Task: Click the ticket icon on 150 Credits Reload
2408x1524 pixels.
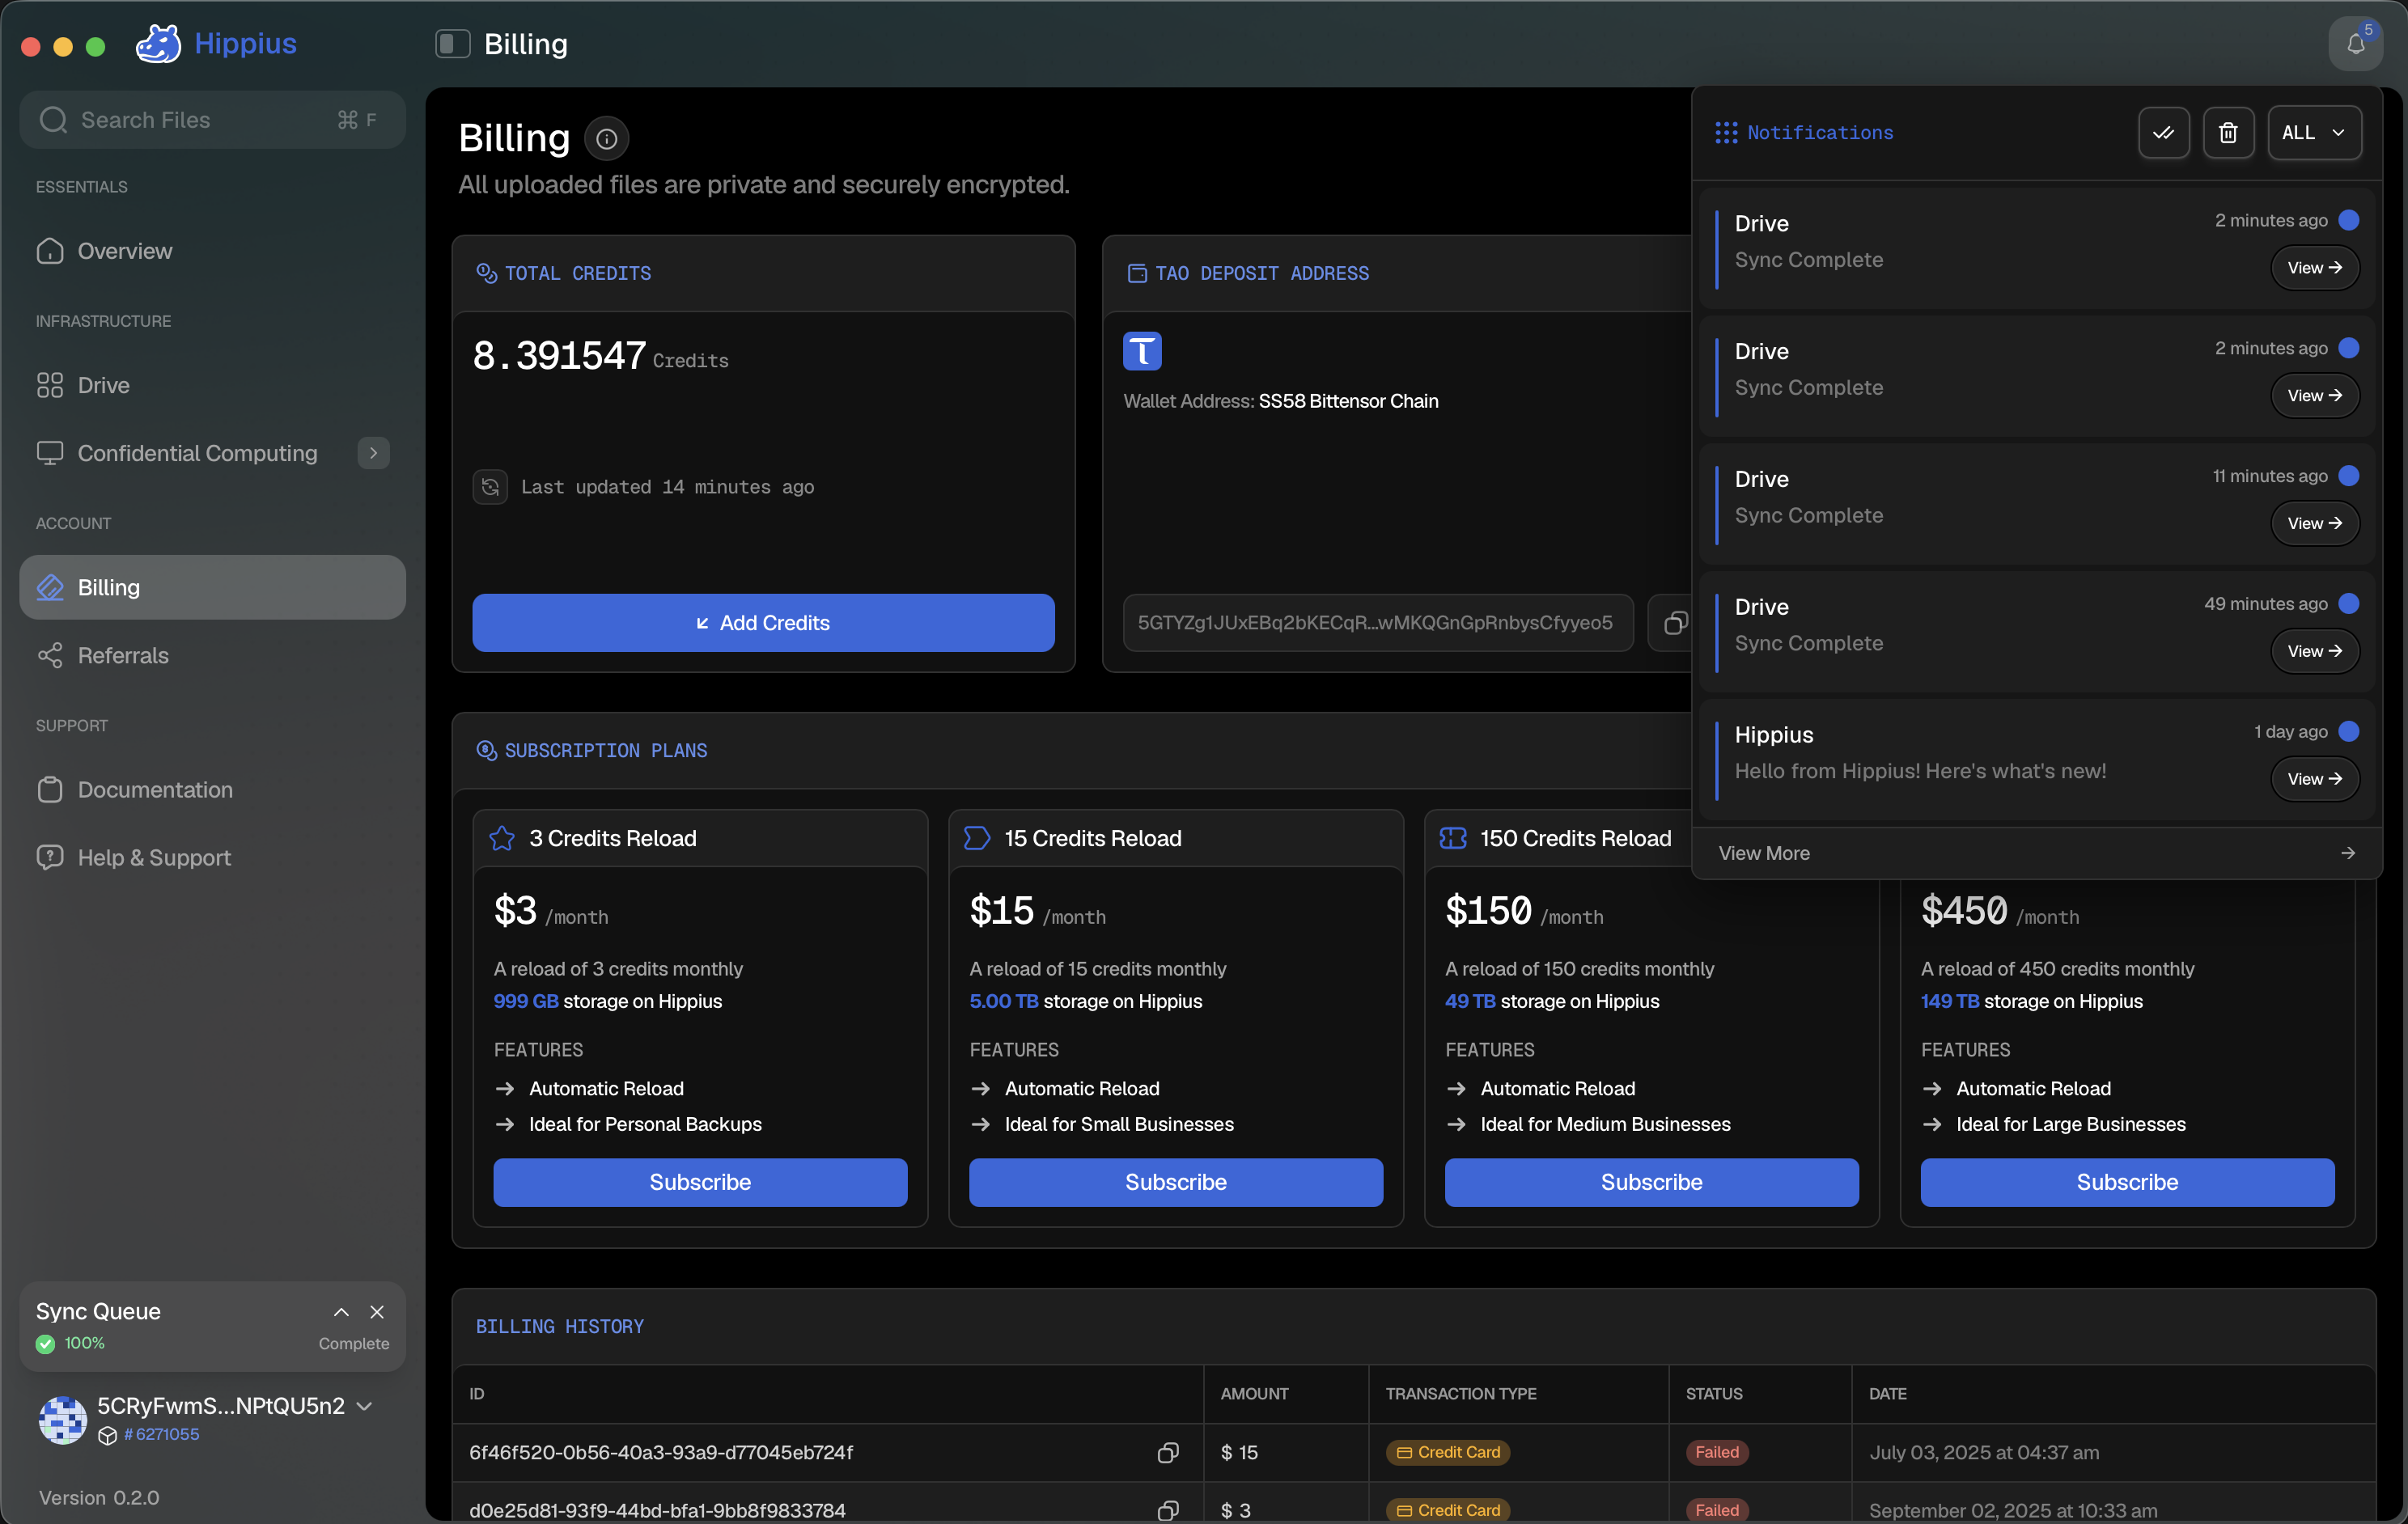Action: [1453, 838]
